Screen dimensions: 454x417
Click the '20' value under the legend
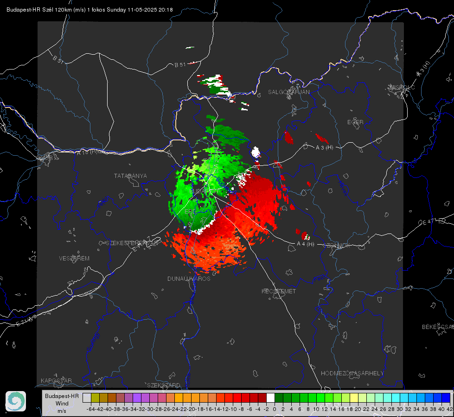pyautogui.click(x=358, y=409)
